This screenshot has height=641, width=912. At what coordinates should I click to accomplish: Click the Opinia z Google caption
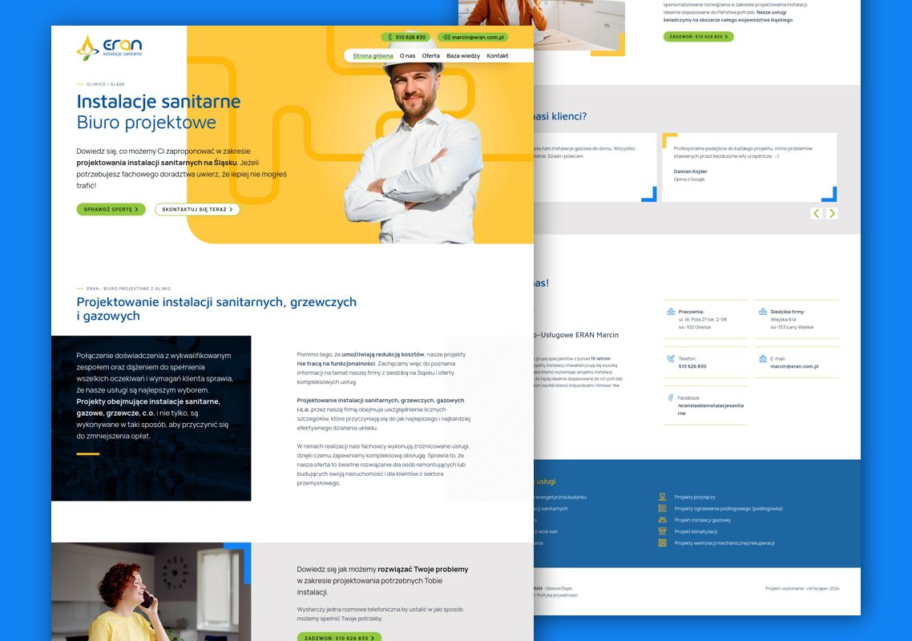(x=689, y=179)
